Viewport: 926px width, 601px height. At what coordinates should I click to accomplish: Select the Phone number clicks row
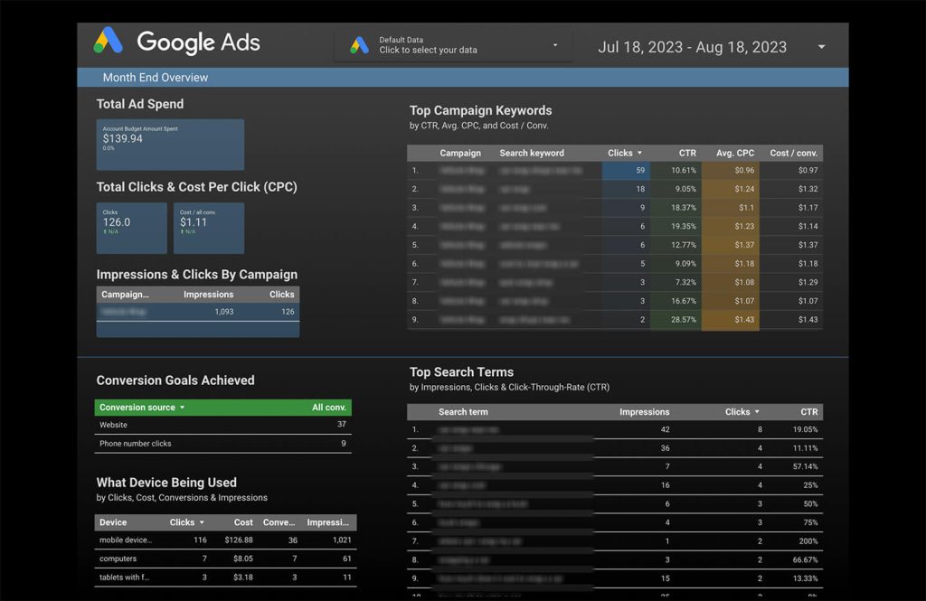pyautogui.click(x=222, y=444)
